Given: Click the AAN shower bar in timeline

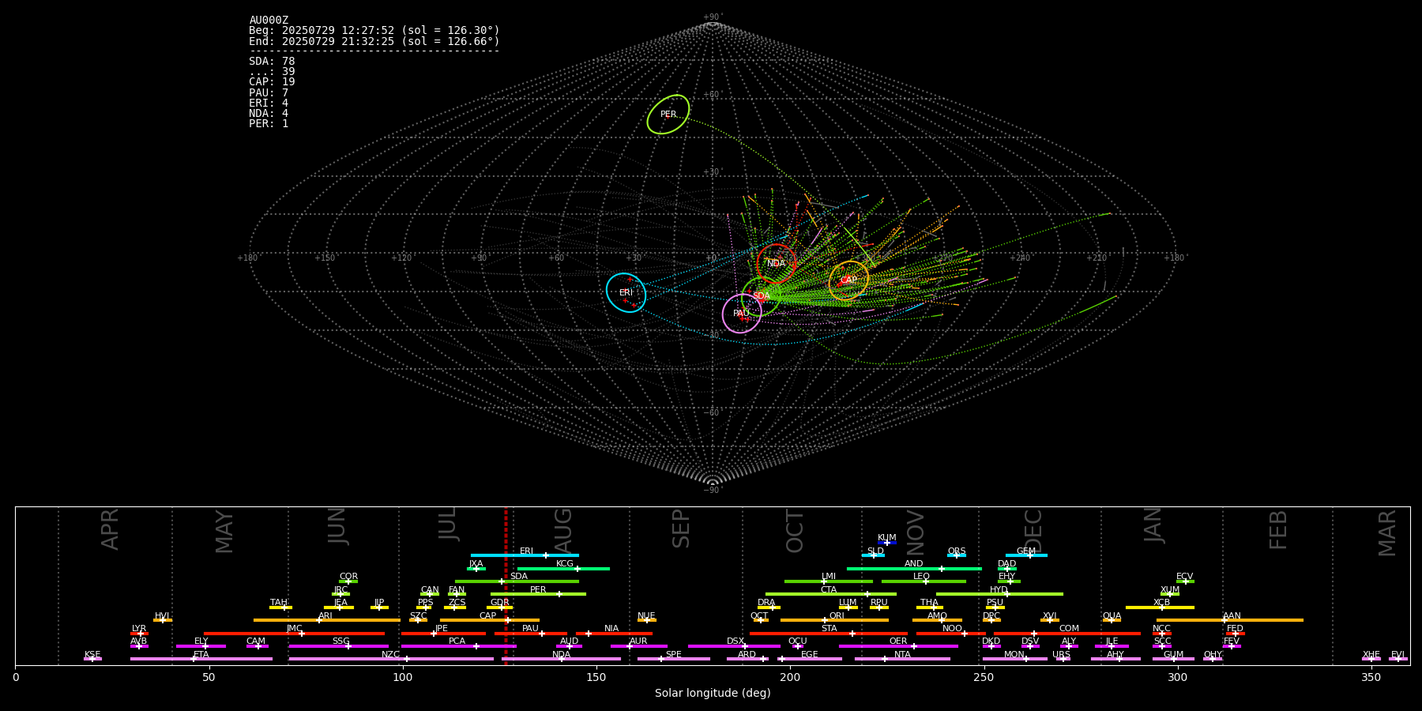Looking at the screenshot, I should pos(1230,620).
